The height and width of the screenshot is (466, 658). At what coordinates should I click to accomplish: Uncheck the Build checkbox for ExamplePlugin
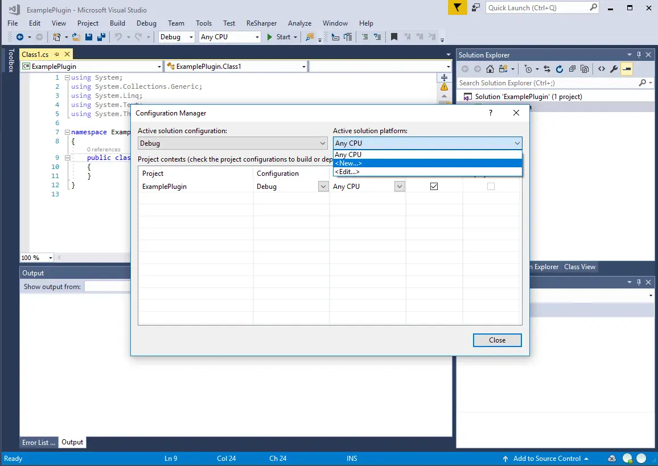434,186
